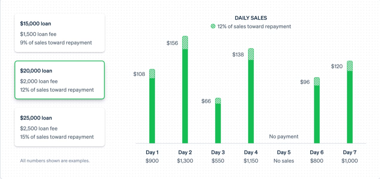Click the Day 2 sales bar
This screenshot has width=380, height=179.
click(x=185, y=95)
